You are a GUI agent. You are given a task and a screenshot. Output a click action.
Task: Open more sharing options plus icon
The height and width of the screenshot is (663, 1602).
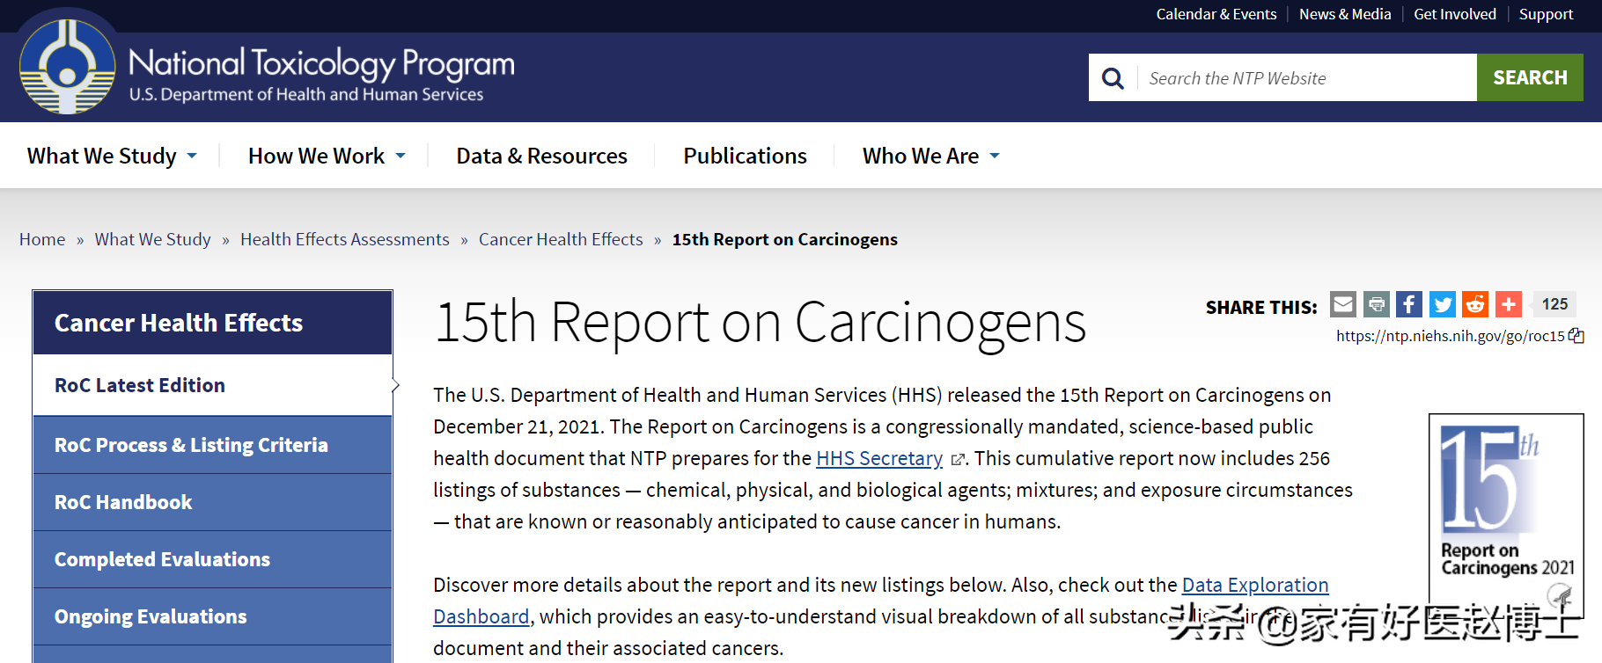[1509, 304]
